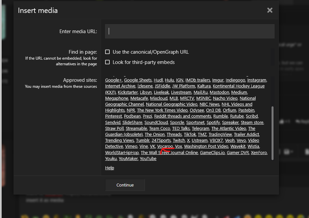Open the Mixcloud link

click(158, 98)
